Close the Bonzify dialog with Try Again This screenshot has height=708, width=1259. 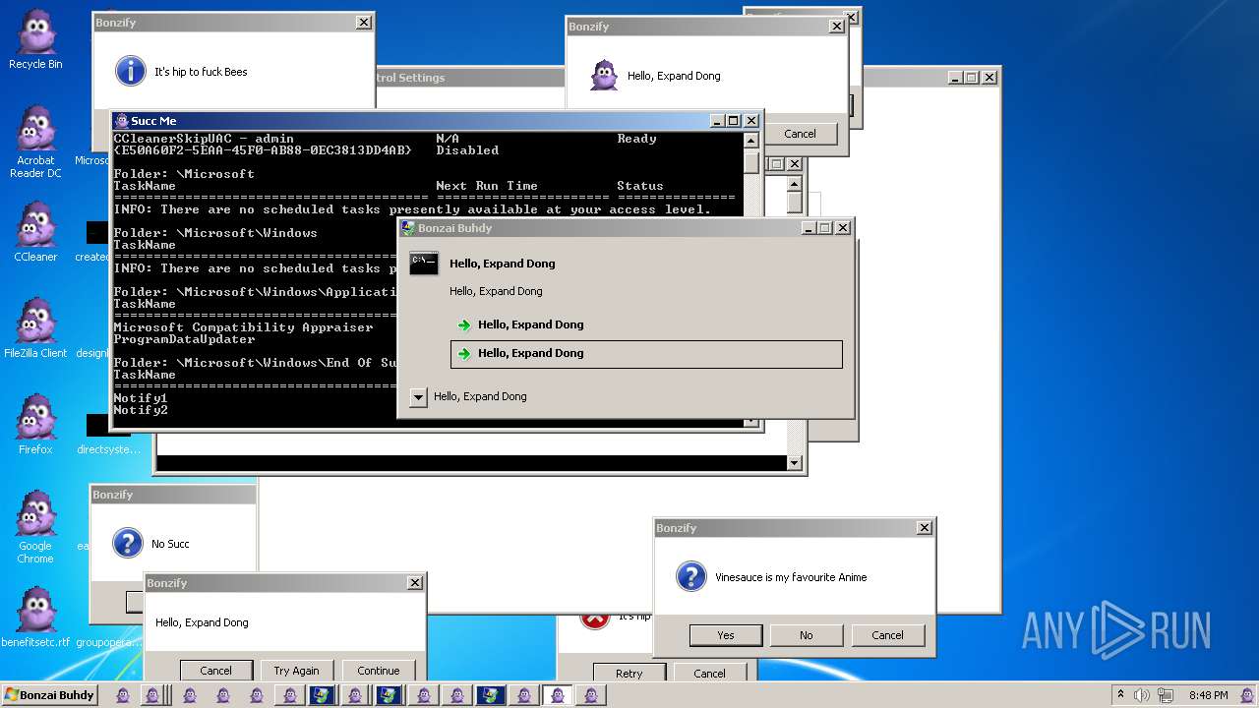coord(415,583)
